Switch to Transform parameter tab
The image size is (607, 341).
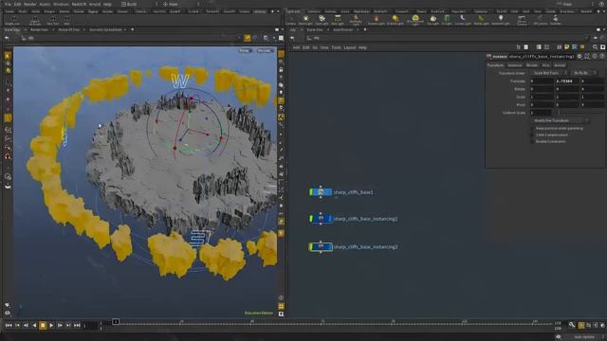click(495, 65)
